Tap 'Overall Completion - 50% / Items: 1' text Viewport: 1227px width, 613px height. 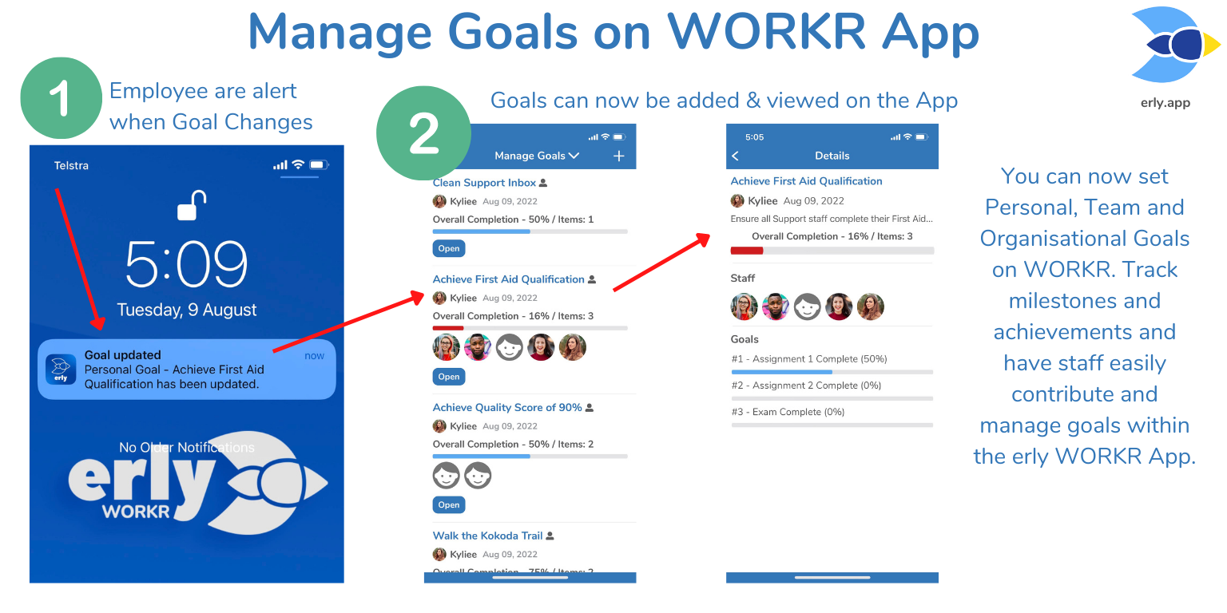(513, 219)
